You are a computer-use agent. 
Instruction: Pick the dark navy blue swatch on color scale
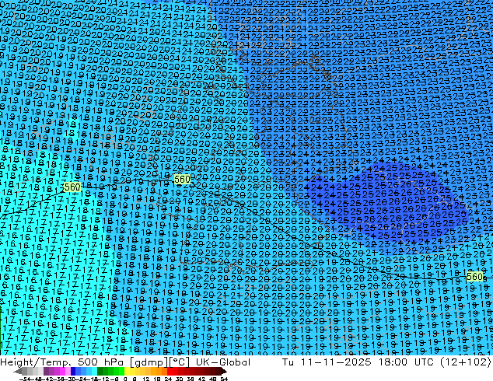pyautogui.click(x=73, y=372)
